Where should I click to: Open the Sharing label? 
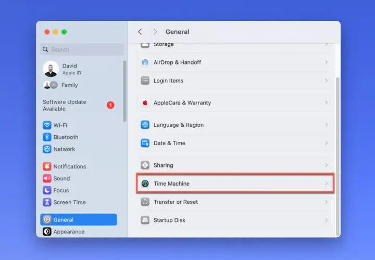[x=164, y=165]
